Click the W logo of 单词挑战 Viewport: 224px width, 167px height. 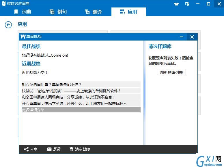tap(23, 37)
